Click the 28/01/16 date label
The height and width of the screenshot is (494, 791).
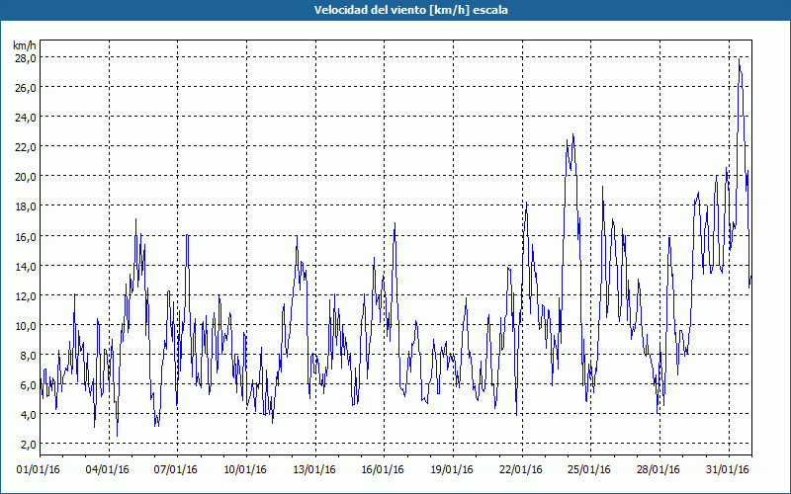pyautogui.click(x=659, y=470)
